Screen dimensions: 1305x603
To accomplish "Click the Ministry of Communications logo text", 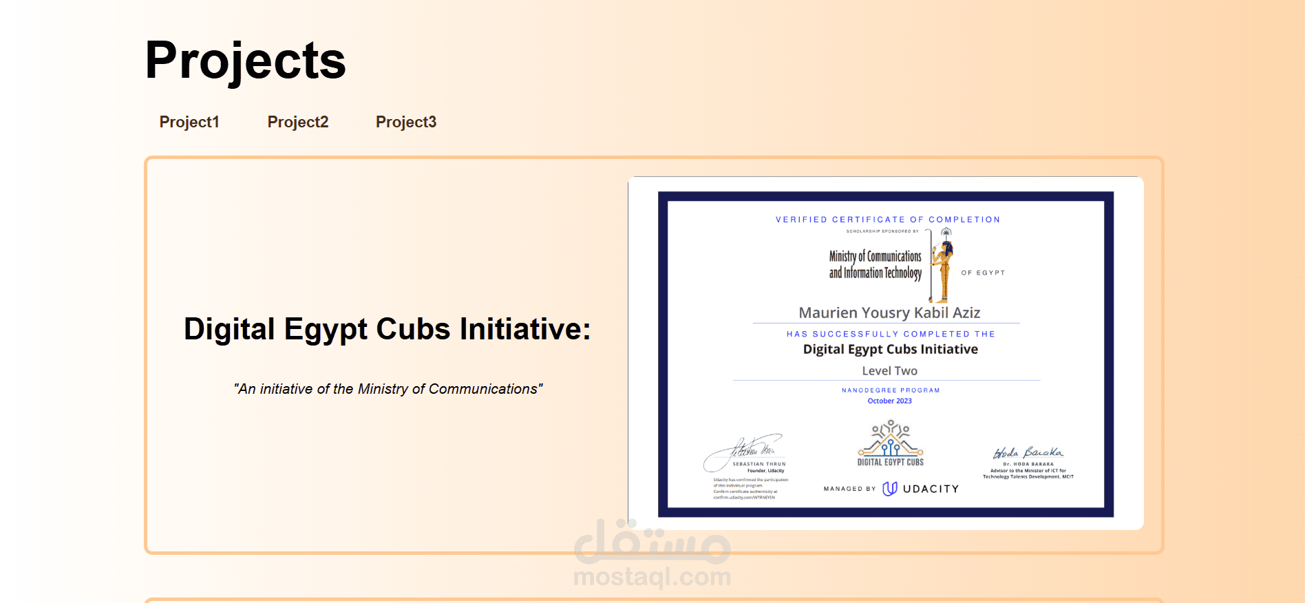I will click(x=875, y=265).
